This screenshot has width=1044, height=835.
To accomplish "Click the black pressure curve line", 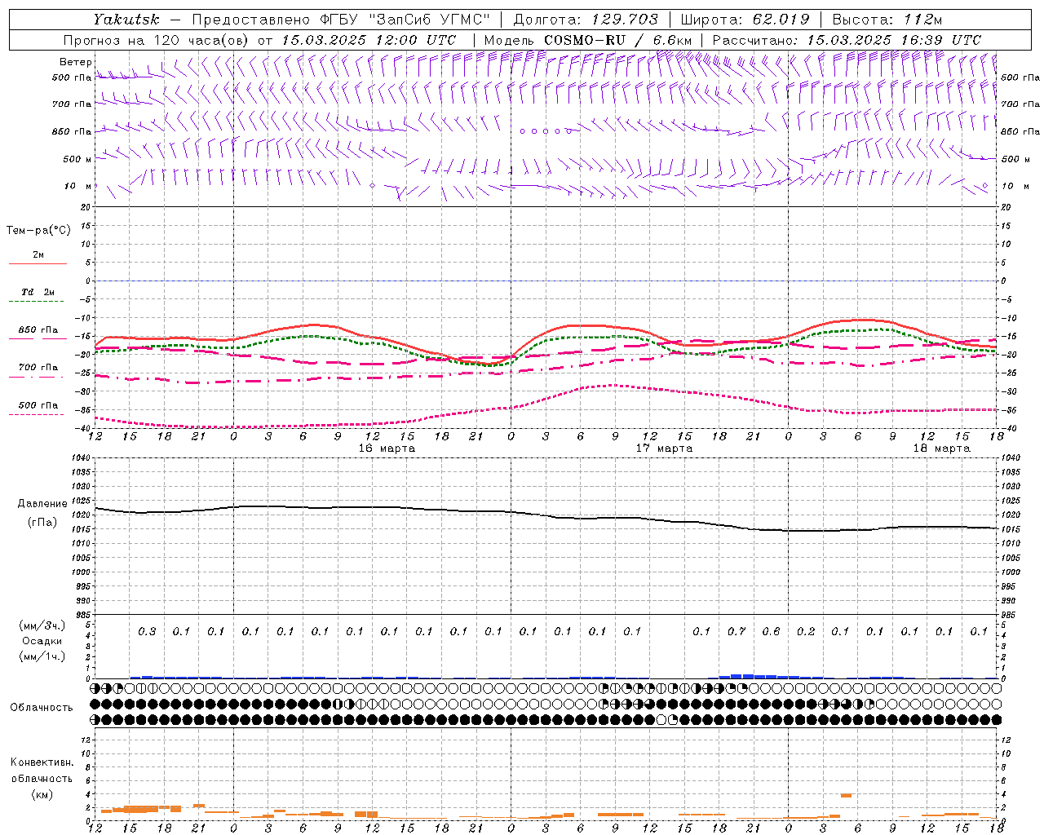I will tap(546, 515).
